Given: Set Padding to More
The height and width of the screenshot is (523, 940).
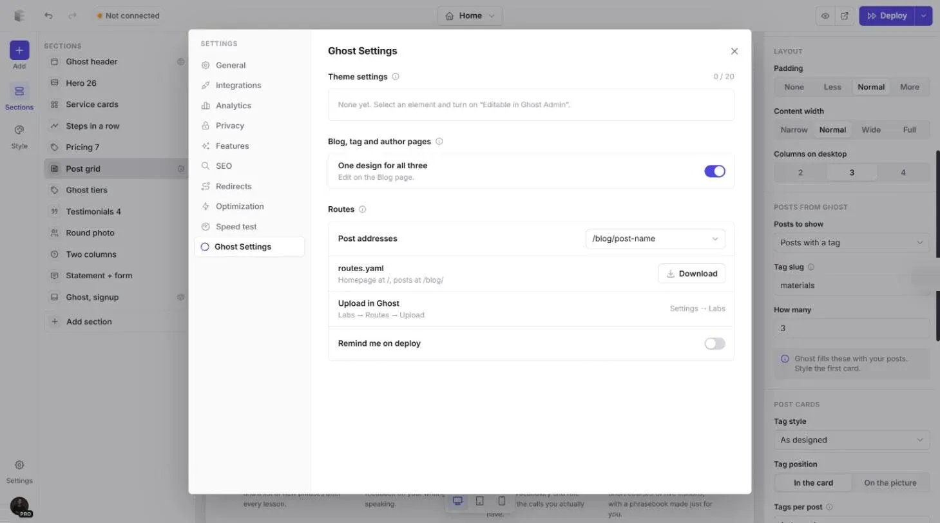Looking at the screenshot, I should [x=910, y=87].
